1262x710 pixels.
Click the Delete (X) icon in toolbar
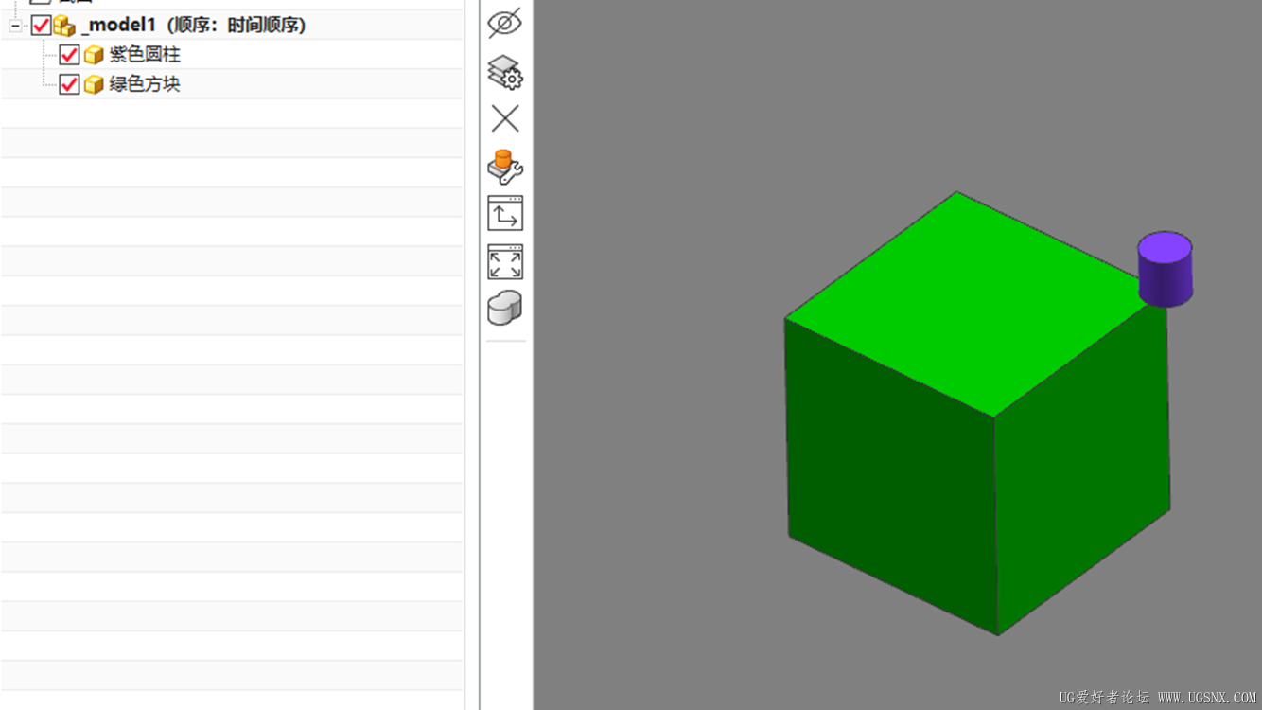(505, 118)
